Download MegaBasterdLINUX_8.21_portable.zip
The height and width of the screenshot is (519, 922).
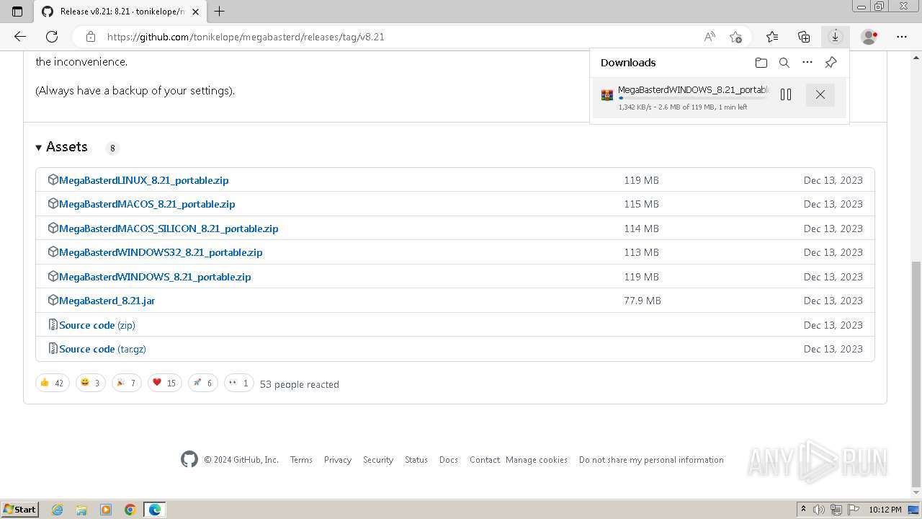[x=144, y=180]
